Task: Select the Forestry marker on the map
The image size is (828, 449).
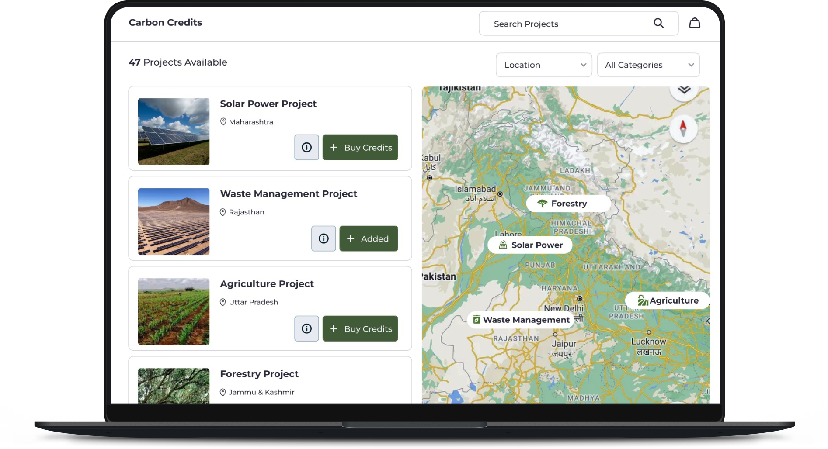Action: 567,203
